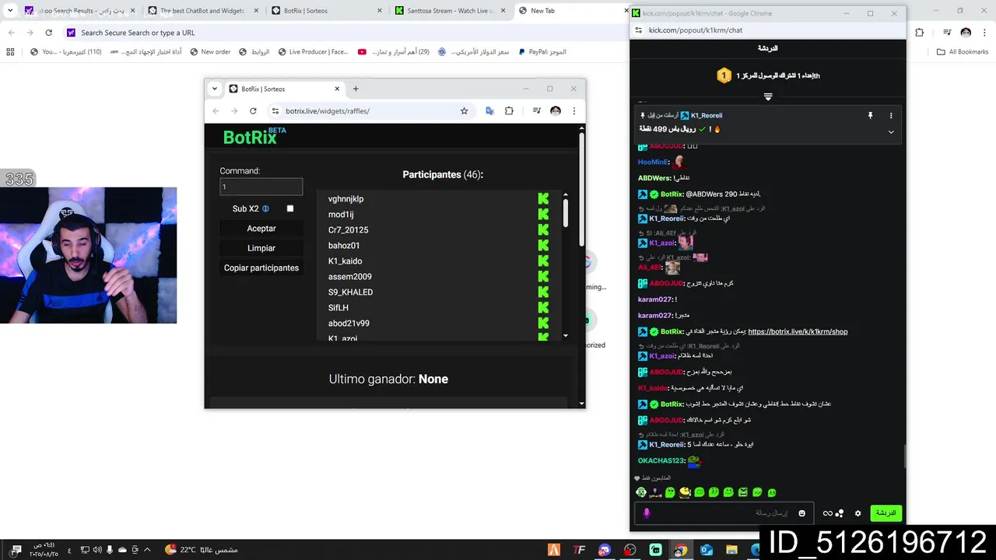Screen dimensions: 996x560
Task: Click Kick icon beside Cr7_20125
Action: point(543,230)
